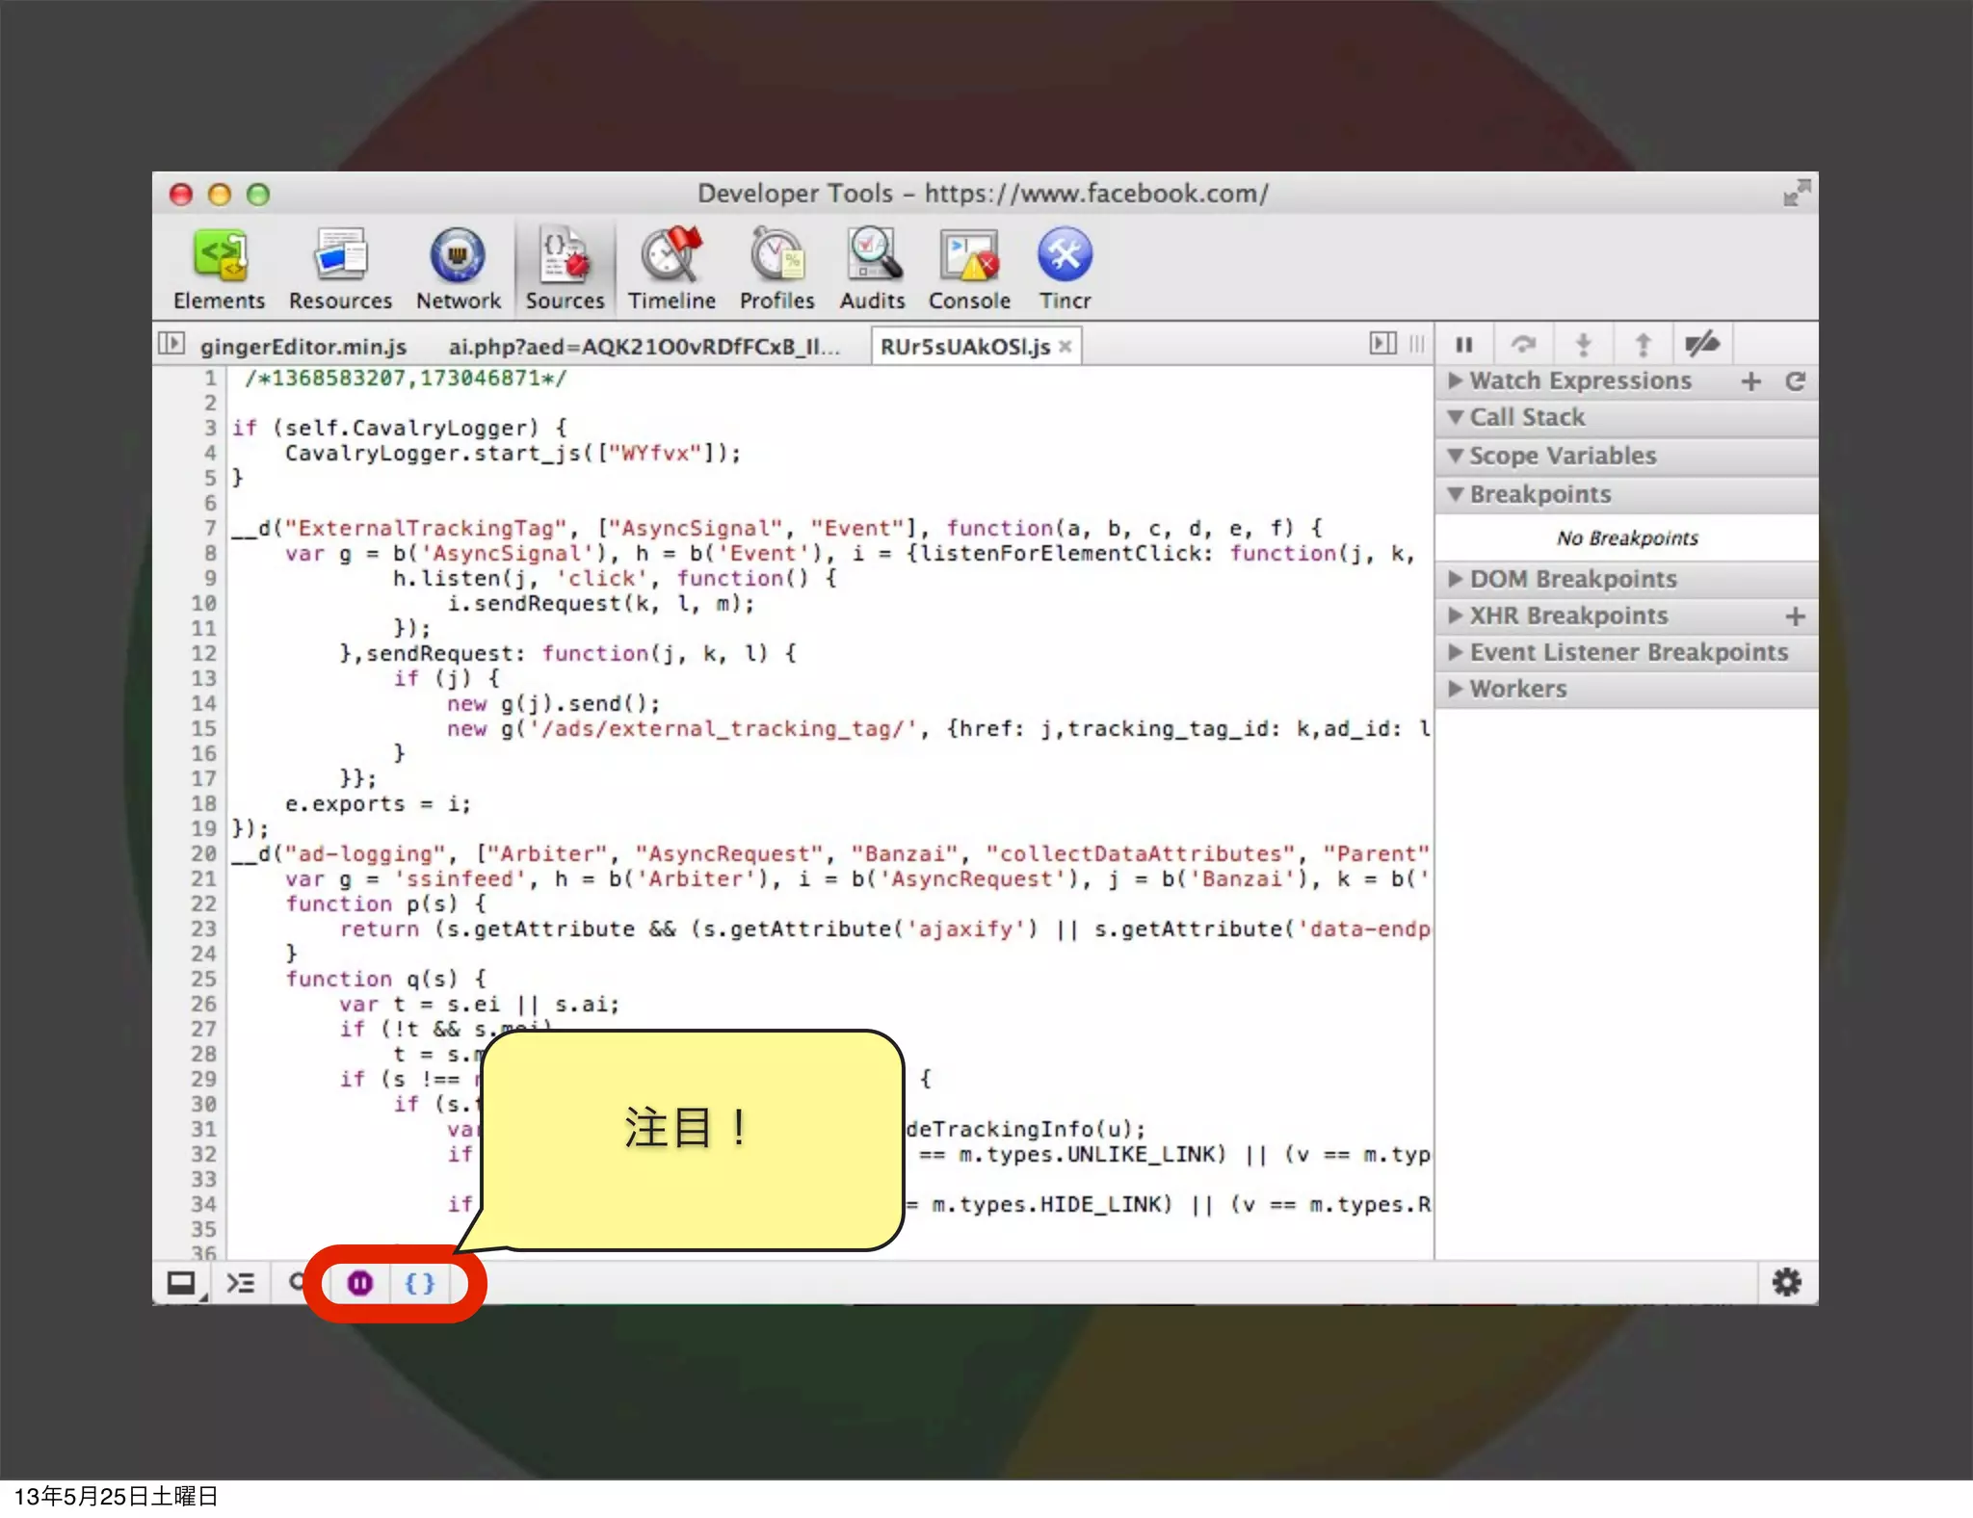
Task: Switch to gingerEditor.min.js tab
Action: pyautogui.click(x=303, y=347)
